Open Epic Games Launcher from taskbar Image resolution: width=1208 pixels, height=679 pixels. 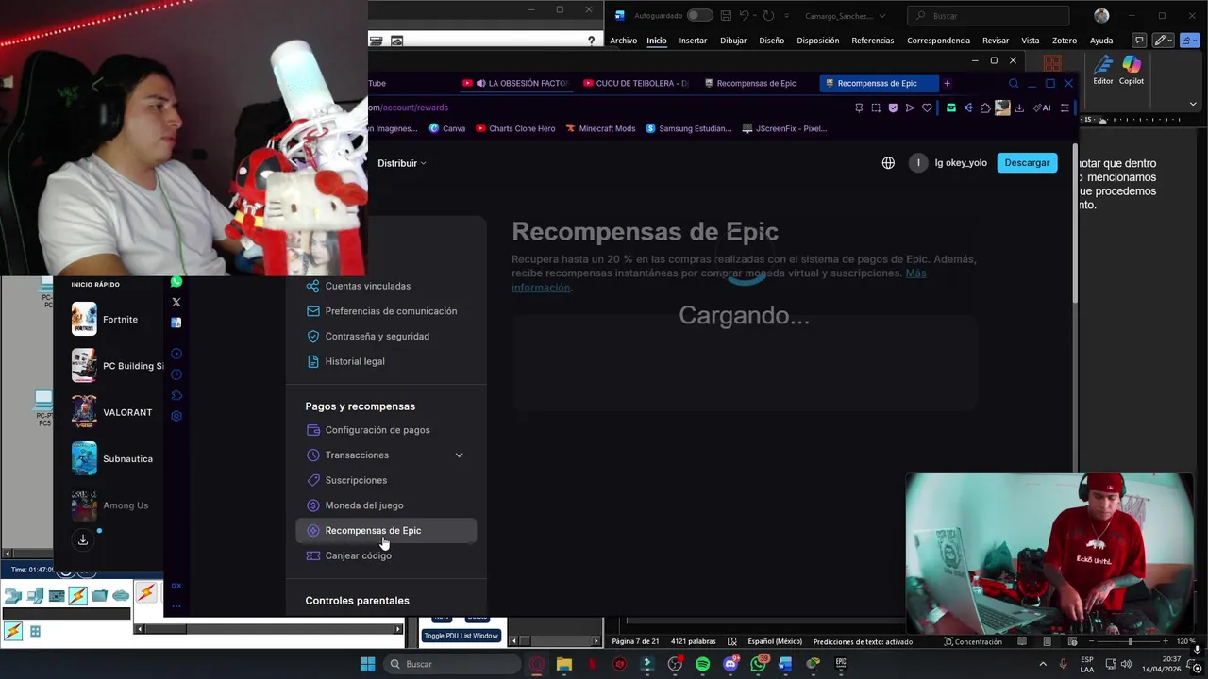click(840, 664)
